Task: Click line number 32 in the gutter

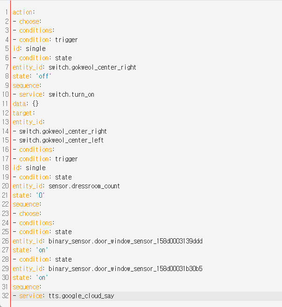Action: tap(5, 296)
